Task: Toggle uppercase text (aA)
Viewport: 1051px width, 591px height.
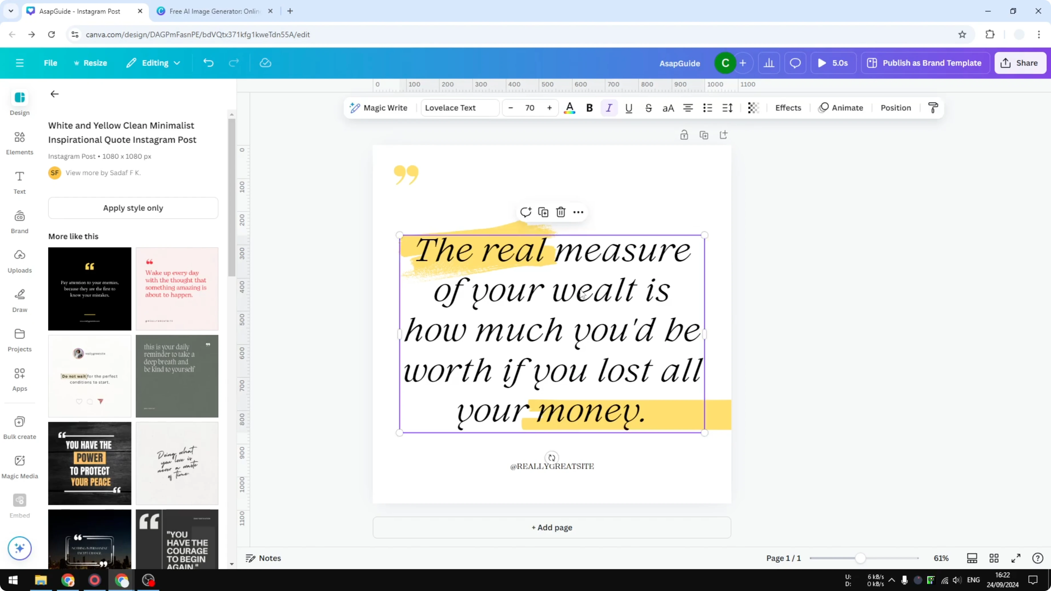Action: (x=668, y=108)
